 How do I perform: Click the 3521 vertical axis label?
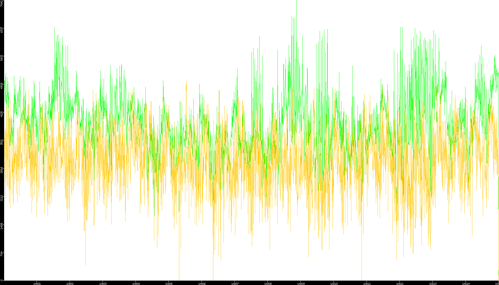[x=2, y=142]
